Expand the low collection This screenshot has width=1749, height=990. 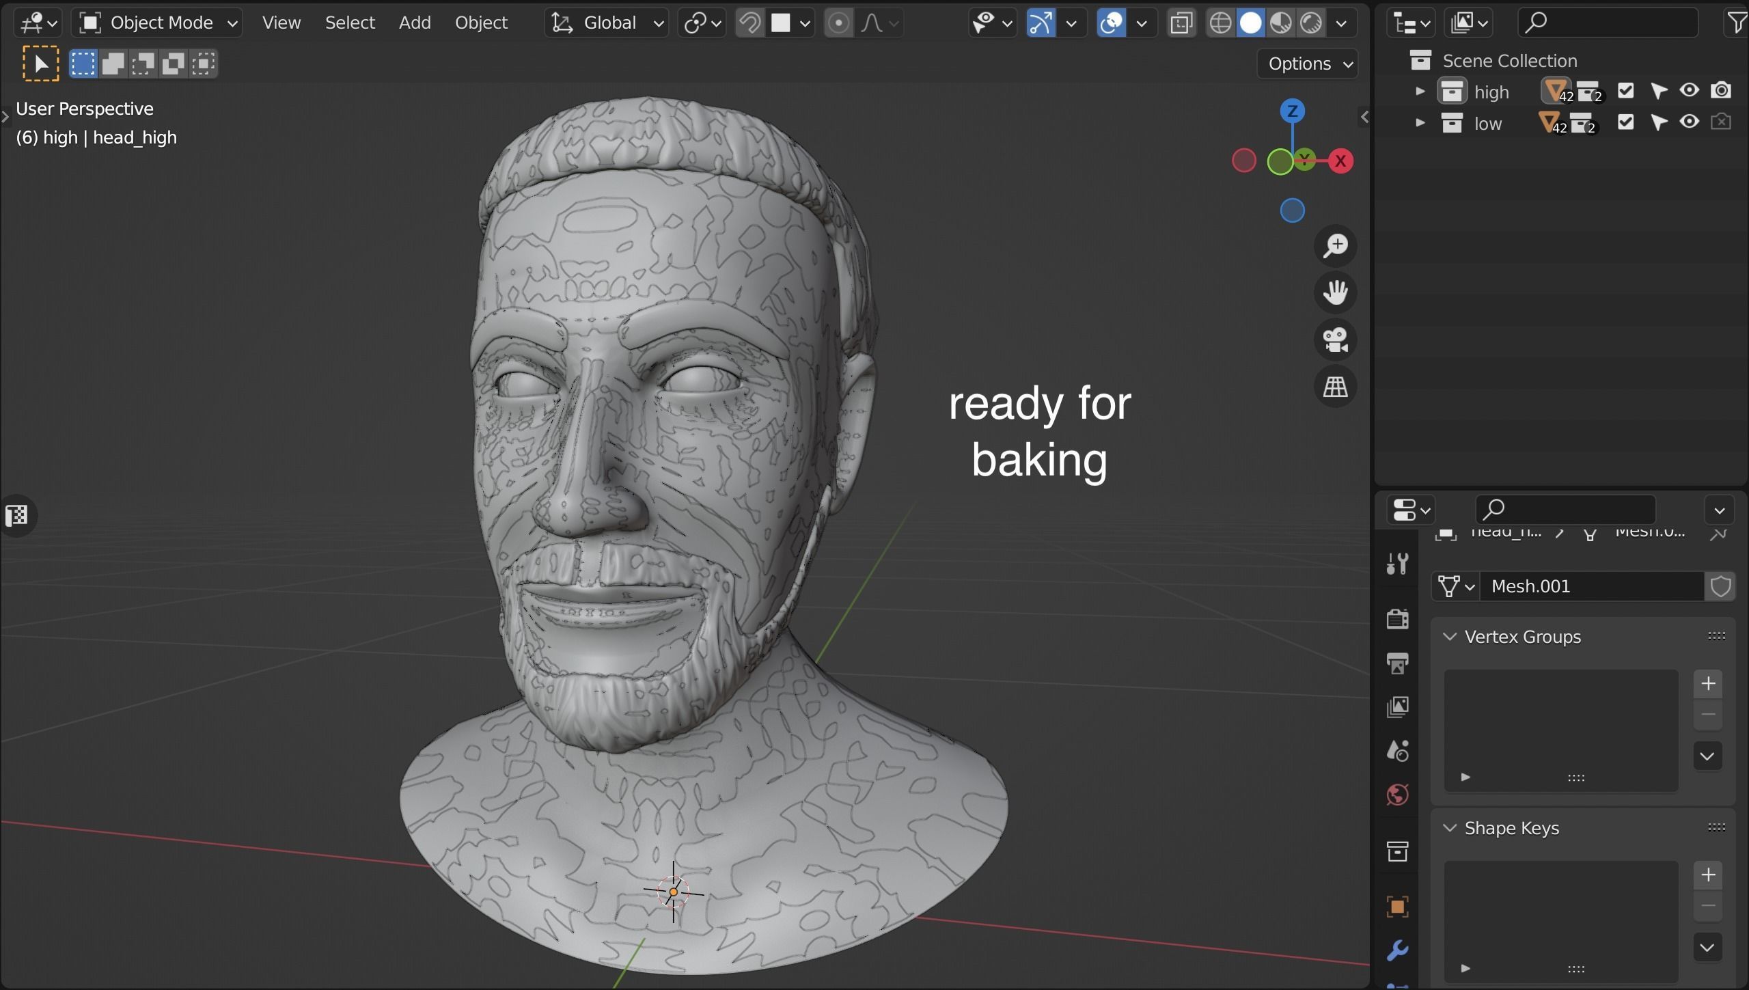click(x=1420, y=123)
